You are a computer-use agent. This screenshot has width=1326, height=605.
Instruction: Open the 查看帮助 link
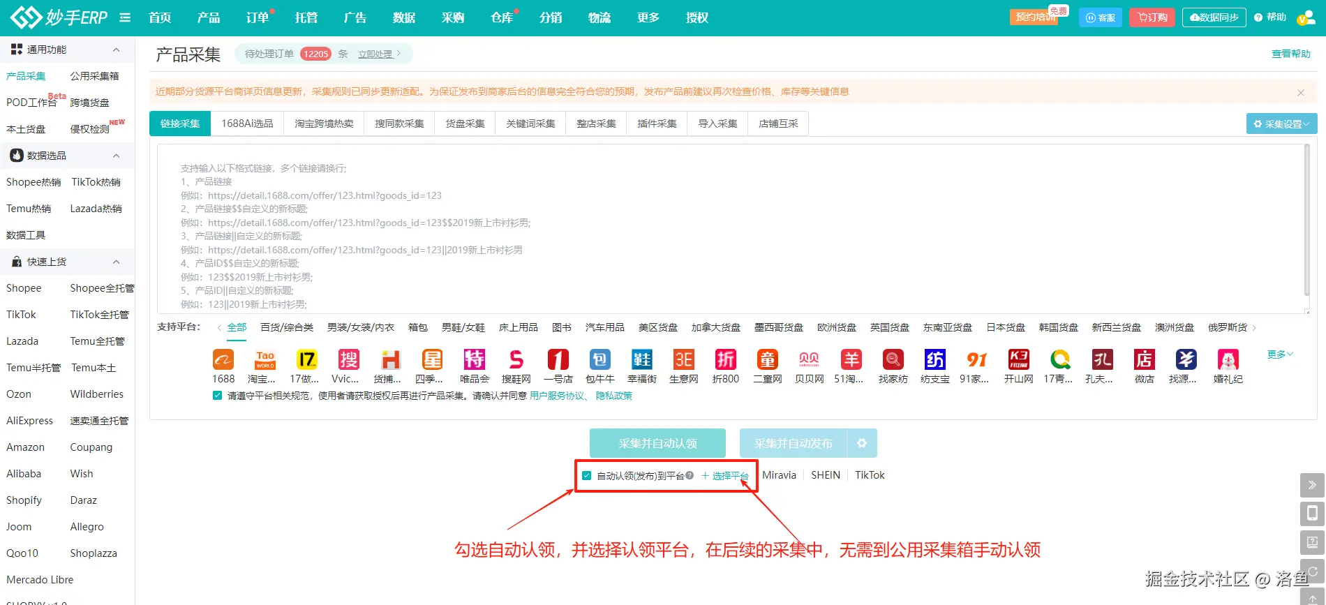tap(1290, 54)
